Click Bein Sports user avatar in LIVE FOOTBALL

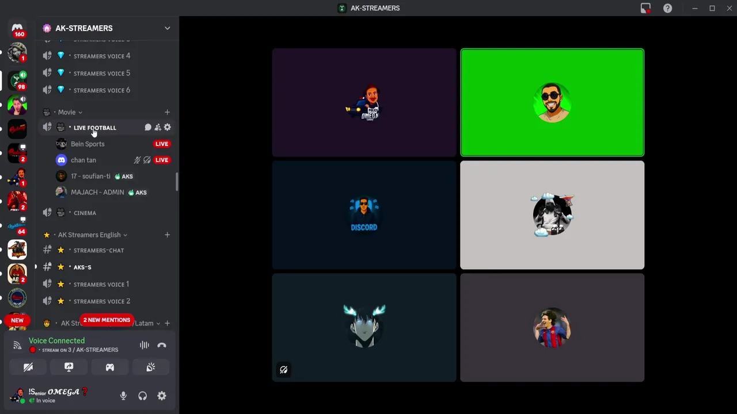point(62,144)
